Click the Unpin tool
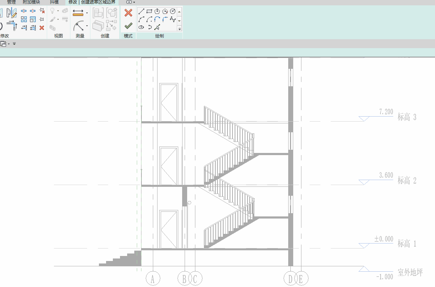The width and height of the screenshot is (435, 287). [x=42, y=11]
